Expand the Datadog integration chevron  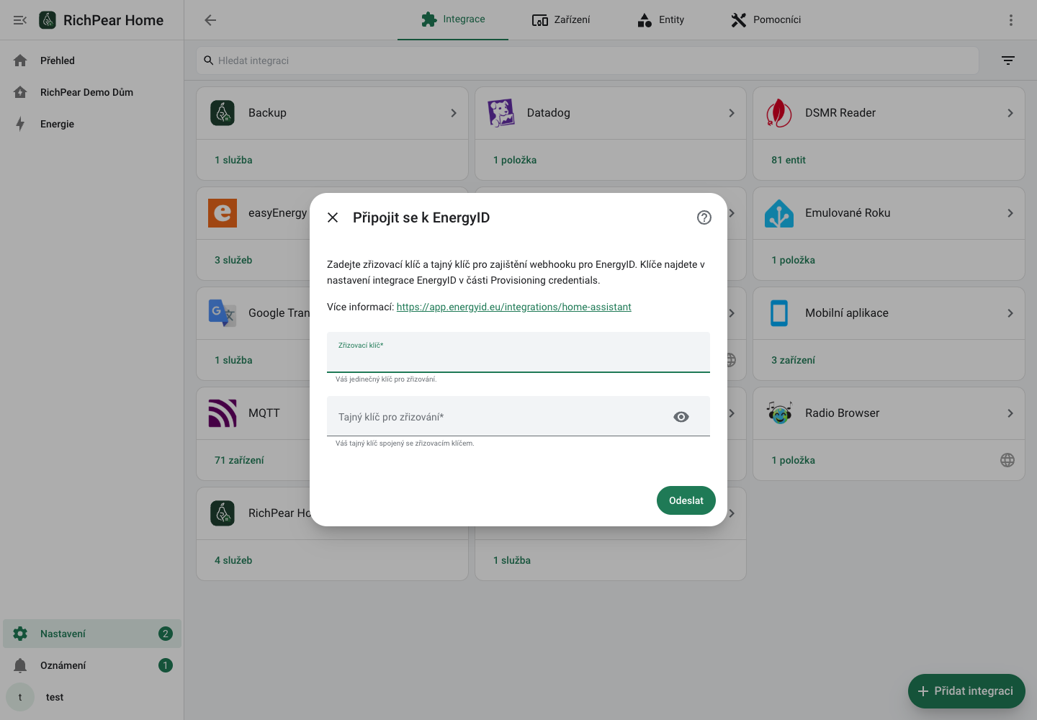pyautogui.click(x=732, y=113)
